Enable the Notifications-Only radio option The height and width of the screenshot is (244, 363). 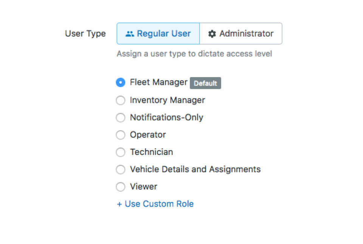[121, 118]
